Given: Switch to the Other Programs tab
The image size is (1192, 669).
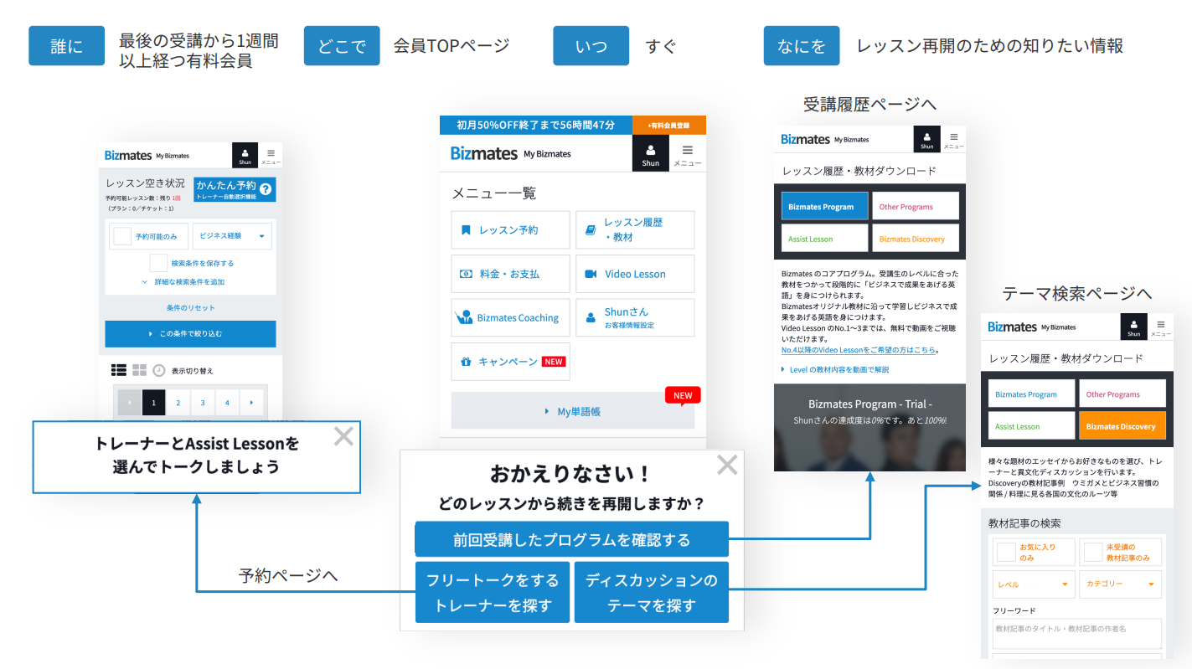Looking at the screenshot, I should pos(915,205).
